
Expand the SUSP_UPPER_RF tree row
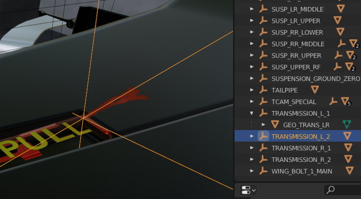click(x=252, y=67)
